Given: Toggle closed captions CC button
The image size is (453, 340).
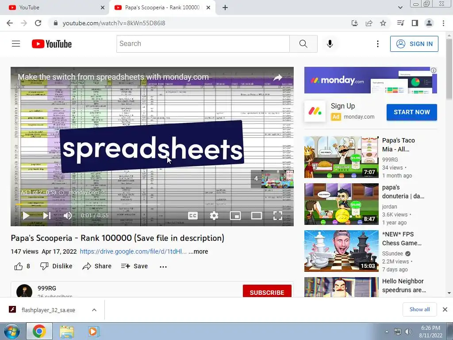Looking at the screenshot, I should tap(193, 216).
